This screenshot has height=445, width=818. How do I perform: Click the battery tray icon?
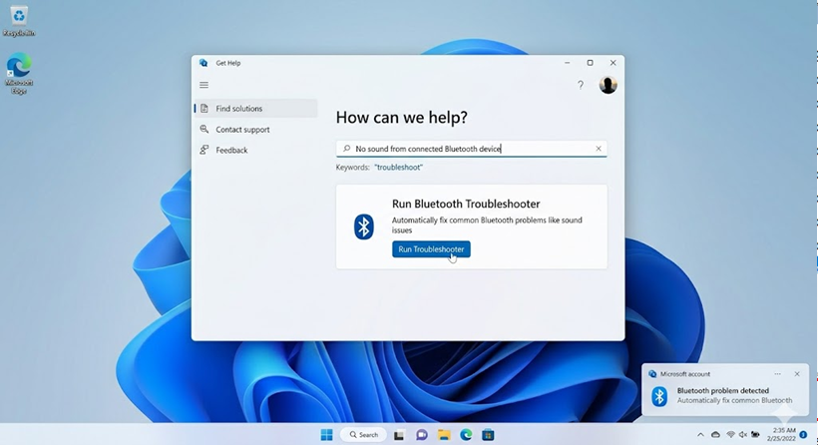point(755,435)
